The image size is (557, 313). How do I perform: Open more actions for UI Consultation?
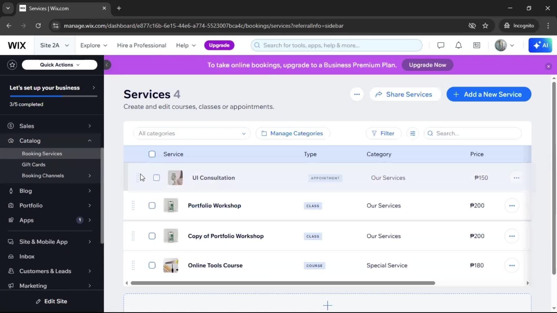point(516,178)
